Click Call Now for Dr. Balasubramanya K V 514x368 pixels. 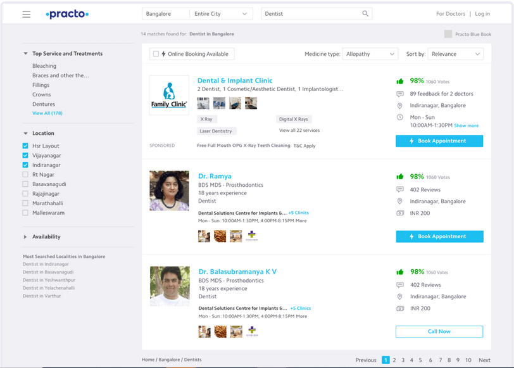pos(439,332)
